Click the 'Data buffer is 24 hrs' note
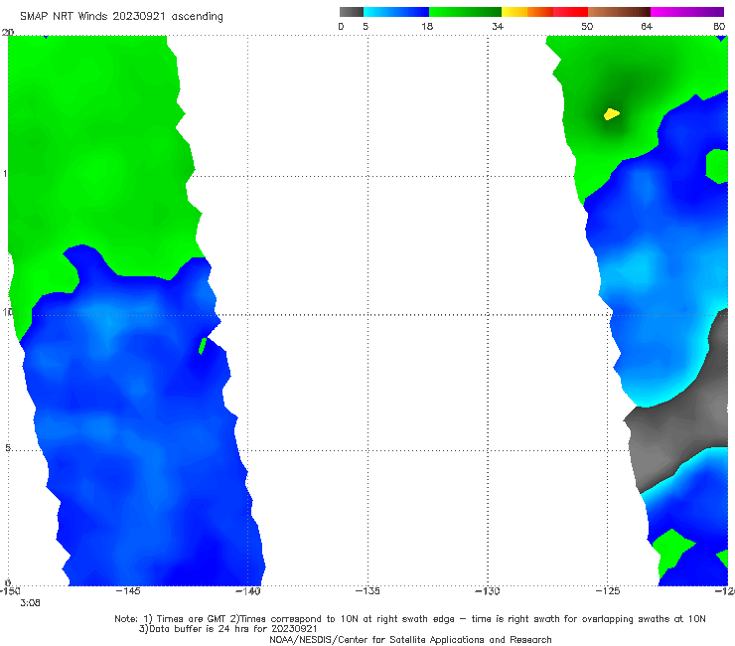Screen dimensions: 735x646 pos(227,629)
